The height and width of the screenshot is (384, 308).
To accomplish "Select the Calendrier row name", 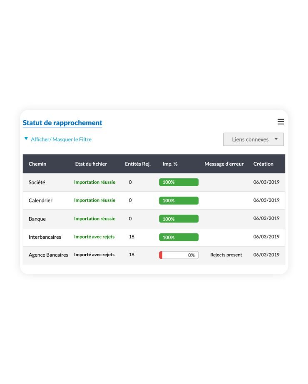I will pos(40,200).
